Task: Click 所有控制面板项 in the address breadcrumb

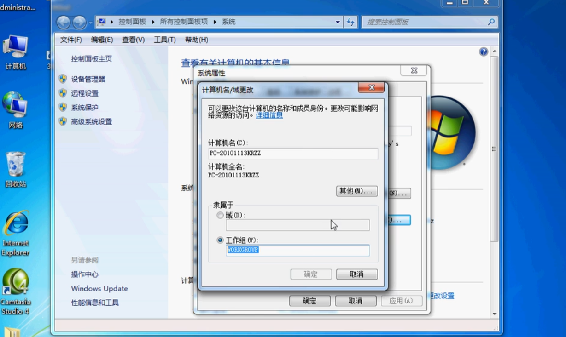Action: (x=184, y=22)
